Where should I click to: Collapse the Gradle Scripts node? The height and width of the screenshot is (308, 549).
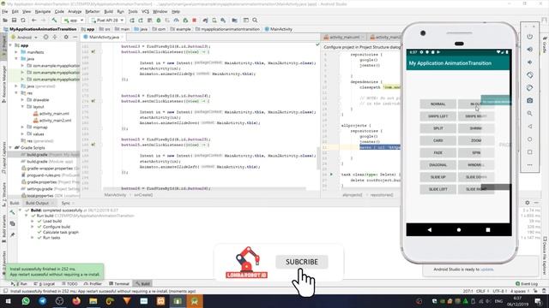(10, 147)
